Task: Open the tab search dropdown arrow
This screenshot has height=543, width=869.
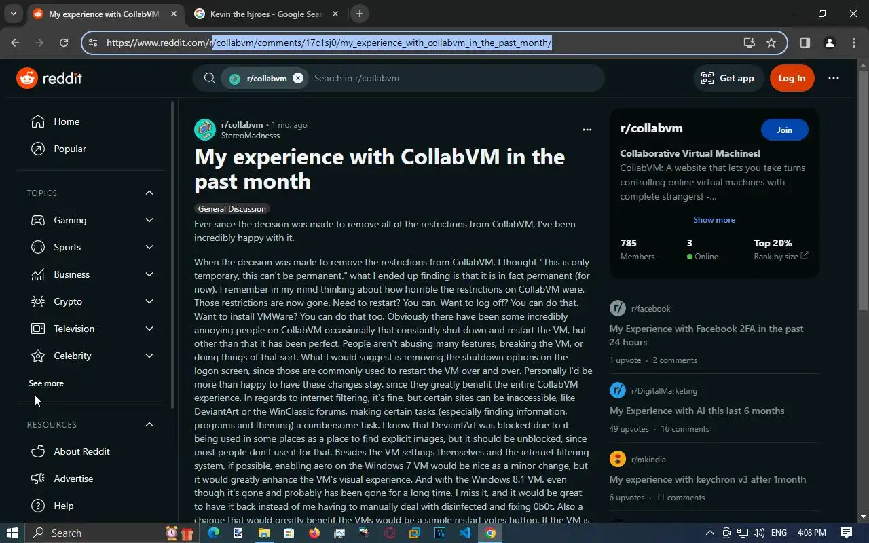Action: [13, 14]
